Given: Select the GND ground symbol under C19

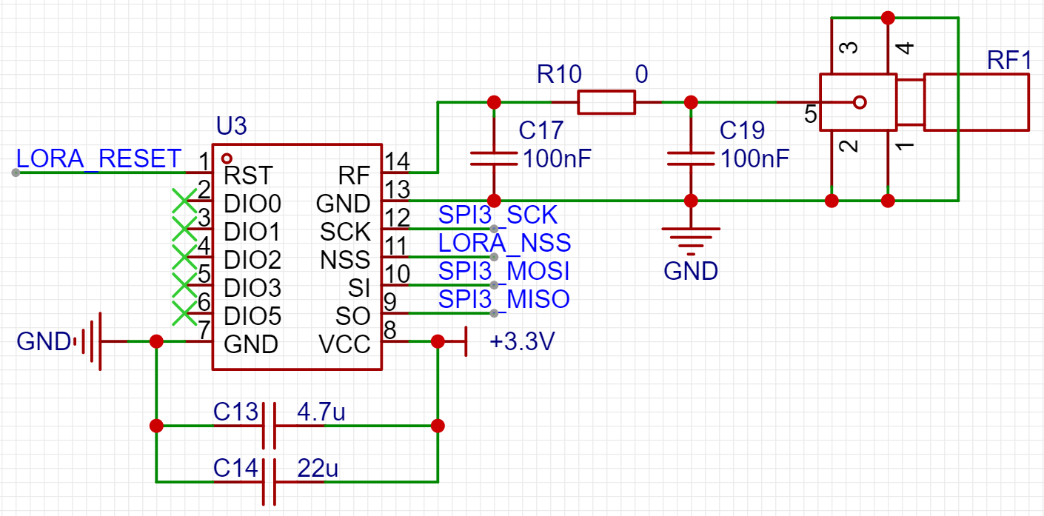Looking at the screenshot, I should click(x=692, y=237).
